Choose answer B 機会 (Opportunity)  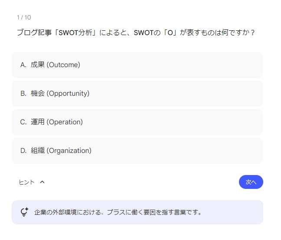(137, 94)
